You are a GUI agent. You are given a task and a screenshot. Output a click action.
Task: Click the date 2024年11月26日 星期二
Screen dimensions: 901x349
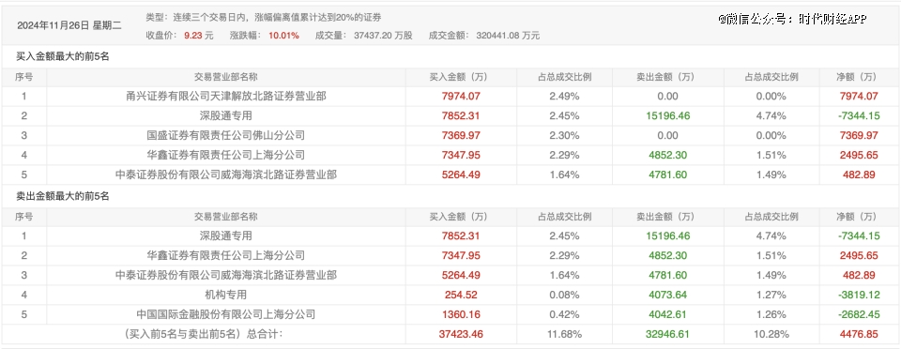point(69,25)
